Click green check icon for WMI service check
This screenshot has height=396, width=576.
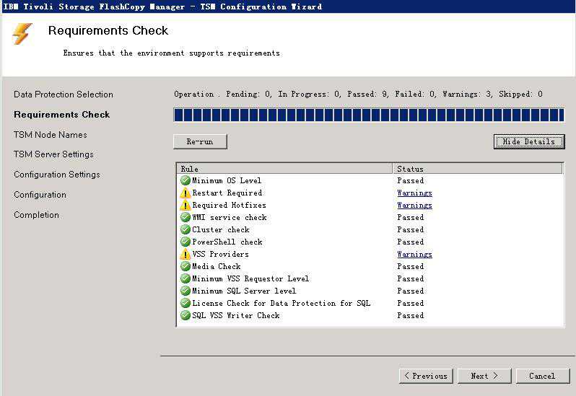pos(186,217)
